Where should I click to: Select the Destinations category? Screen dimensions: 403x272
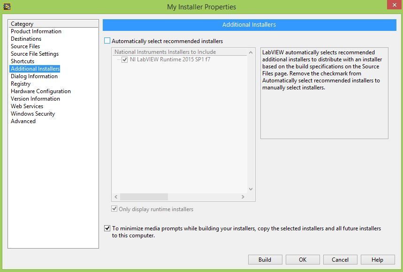tap(26, 39)
